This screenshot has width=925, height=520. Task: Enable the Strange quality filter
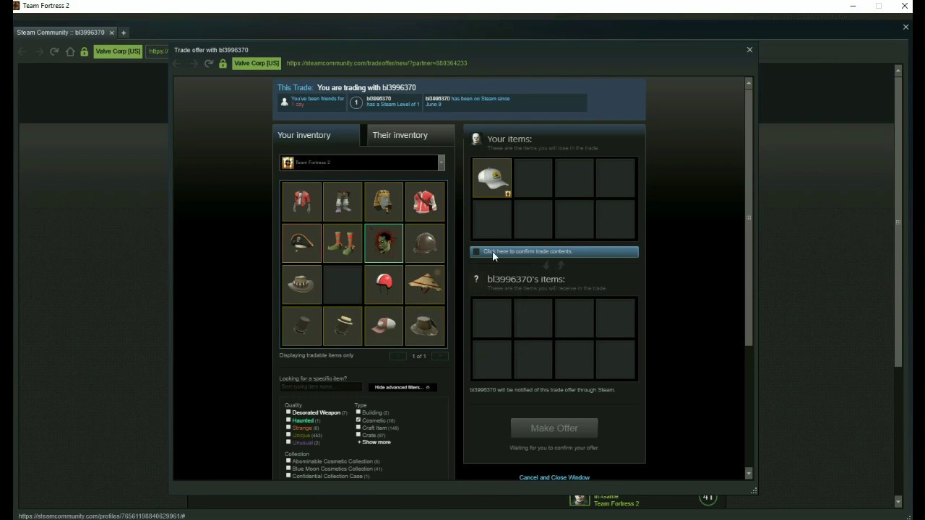click(288, 428)
